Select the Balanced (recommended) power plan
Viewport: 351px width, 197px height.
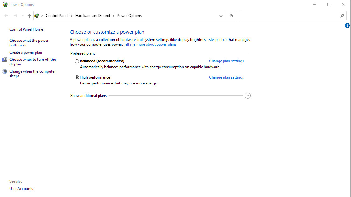pos(77,61)
